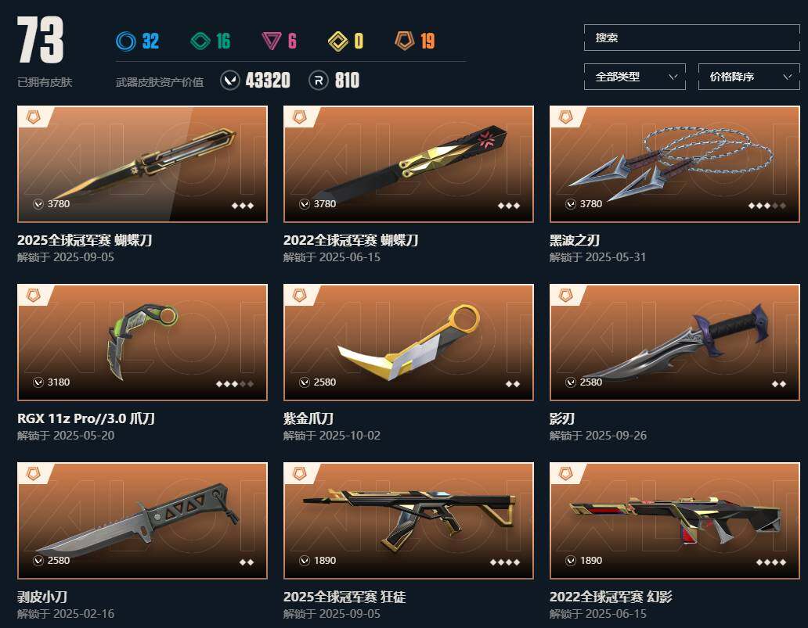The height and width of the screenshot is (628, 808).
Task: Select the 2022全球冠军赛 蝴蝶刀 skin thumbnail
Action: (x=409, y=164)
